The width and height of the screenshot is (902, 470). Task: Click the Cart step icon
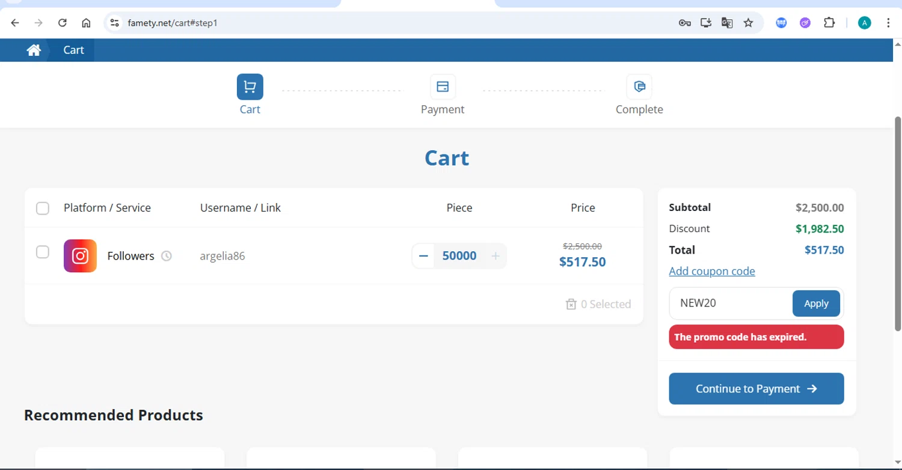pyautogui.click(x=250, y=87)
